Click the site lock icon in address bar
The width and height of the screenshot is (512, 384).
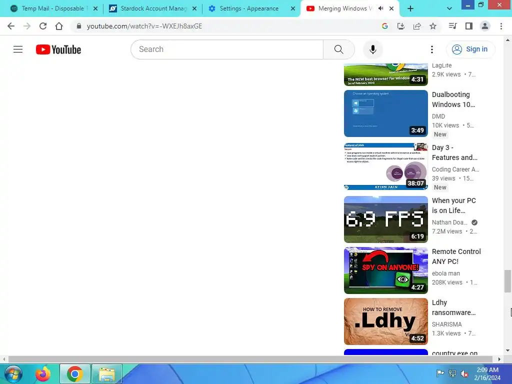point(78,26)
